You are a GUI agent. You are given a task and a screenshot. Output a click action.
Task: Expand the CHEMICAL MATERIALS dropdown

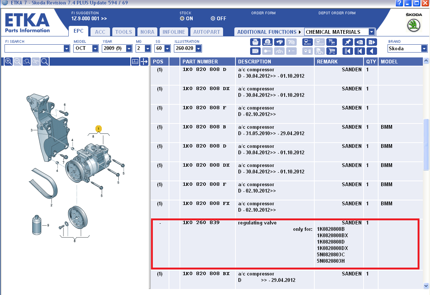tap(371, 32)
